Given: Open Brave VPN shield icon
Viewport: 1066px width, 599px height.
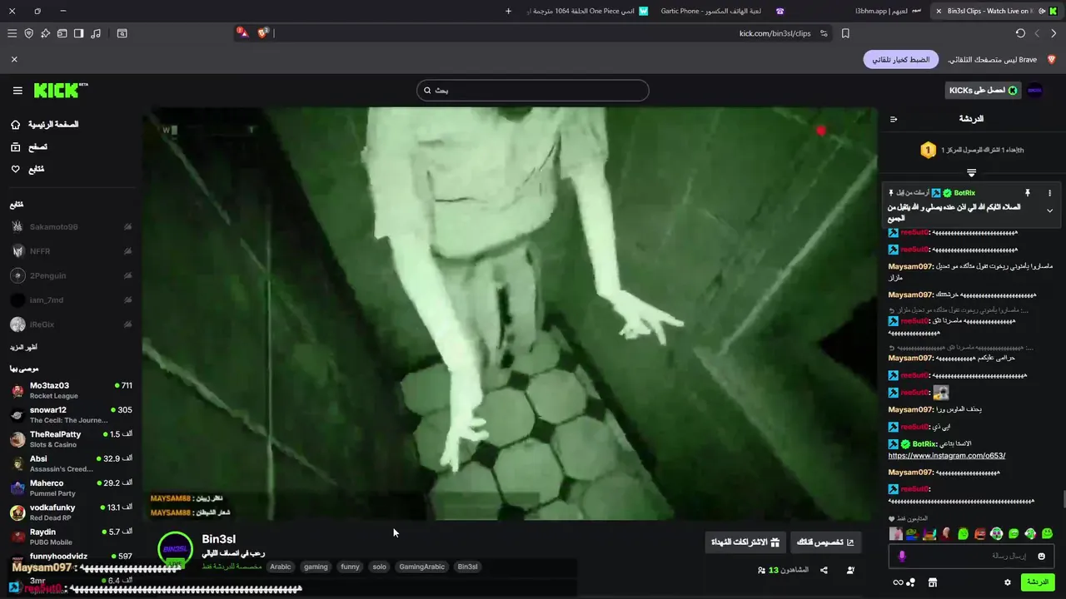Looking at the screenshot, I should point(28,33).
